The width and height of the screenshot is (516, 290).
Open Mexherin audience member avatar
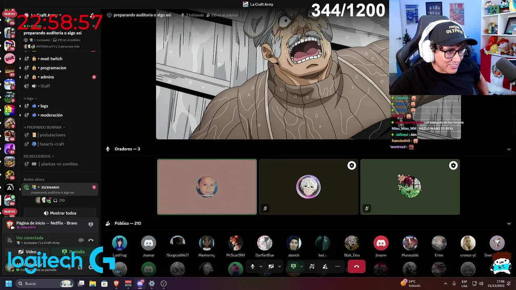coord(206,243)
